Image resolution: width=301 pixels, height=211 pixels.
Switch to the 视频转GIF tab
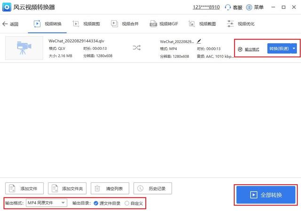pos(164,24)
